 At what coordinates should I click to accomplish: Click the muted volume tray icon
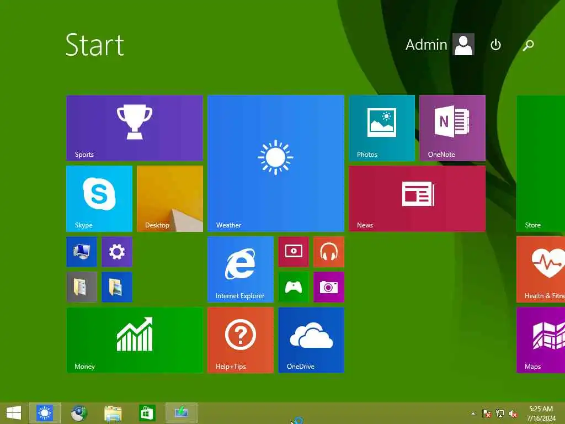tap(513, 414)
